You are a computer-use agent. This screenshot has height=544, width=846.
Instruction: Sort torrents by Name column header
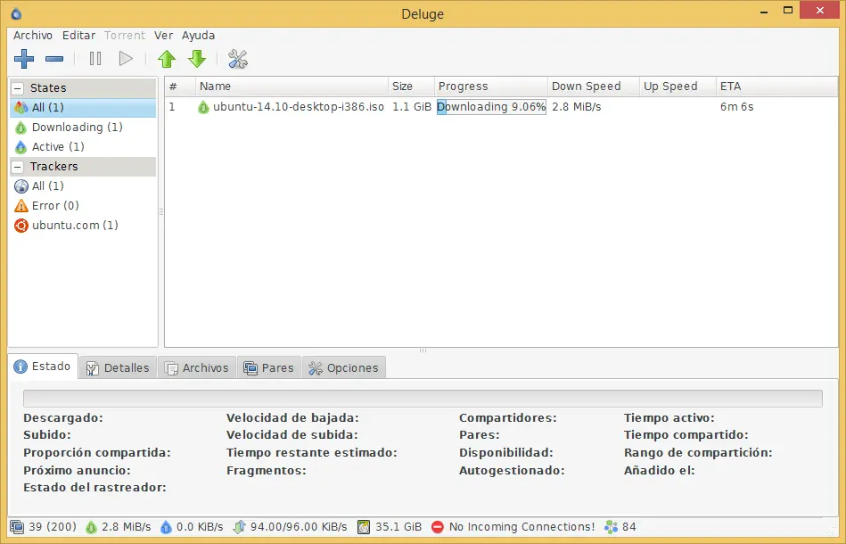point(292,87)
